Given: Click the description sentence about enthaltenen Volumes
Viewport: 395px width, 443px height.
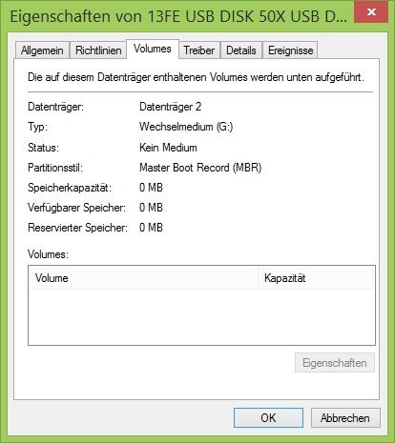Looking at the screenshot, I should 196,77.
